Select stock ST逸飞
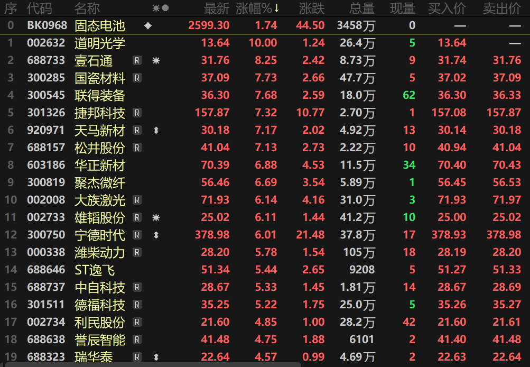530x367 pixels. 95,270
